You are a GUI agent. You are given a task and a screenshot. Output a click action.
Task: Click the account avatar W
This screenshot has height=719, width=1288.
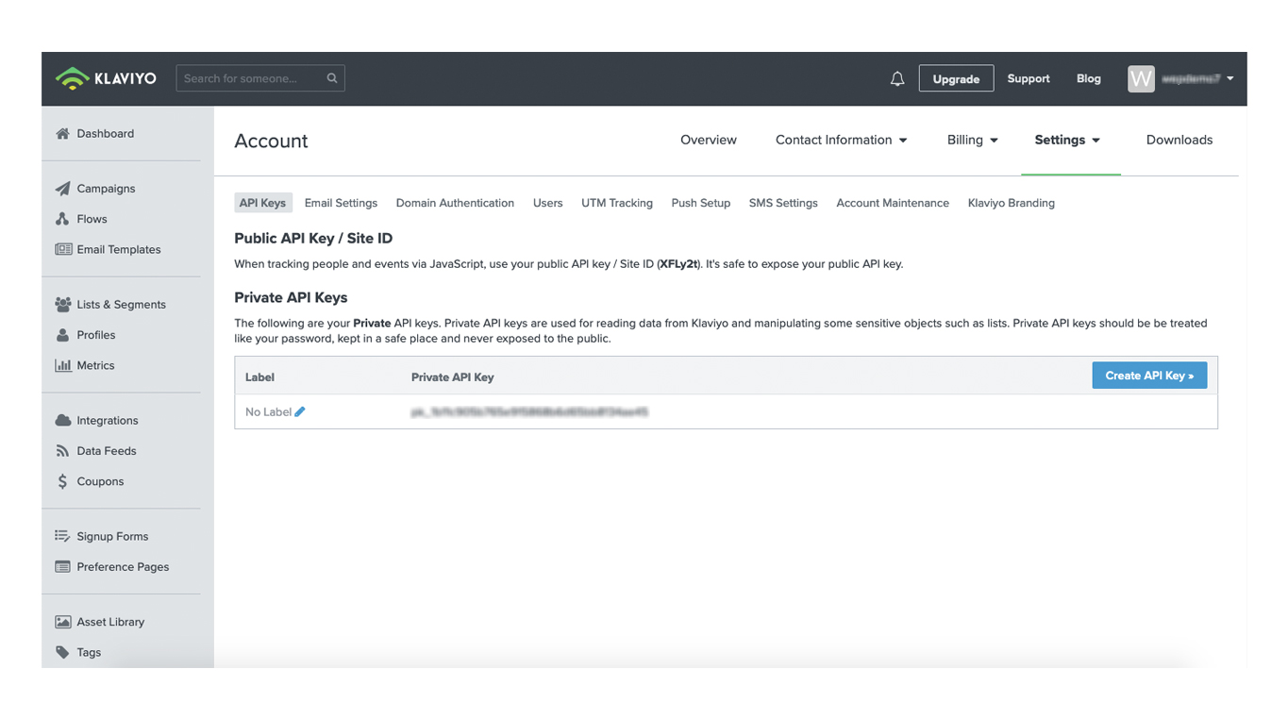1141,78
